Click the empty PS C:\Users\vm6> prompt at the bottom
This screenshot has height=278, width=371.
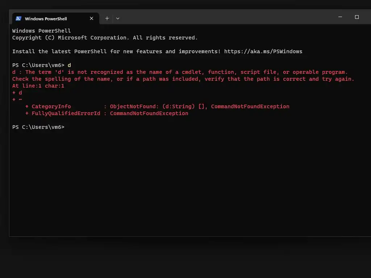[38, 127]
